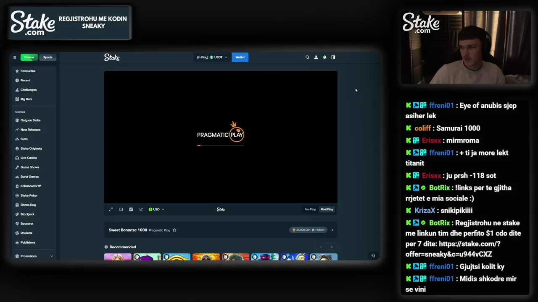Image resolution: width=538 pixels, height=302 pixels.
Task: Open the notifications bell
Action: point(324,57)
